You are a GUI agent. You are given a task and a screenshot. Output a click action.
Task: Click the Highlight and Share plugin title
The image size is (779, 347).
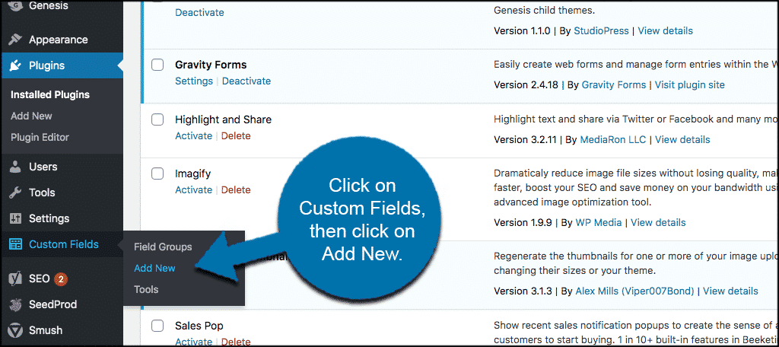click(x=224, y=119)
